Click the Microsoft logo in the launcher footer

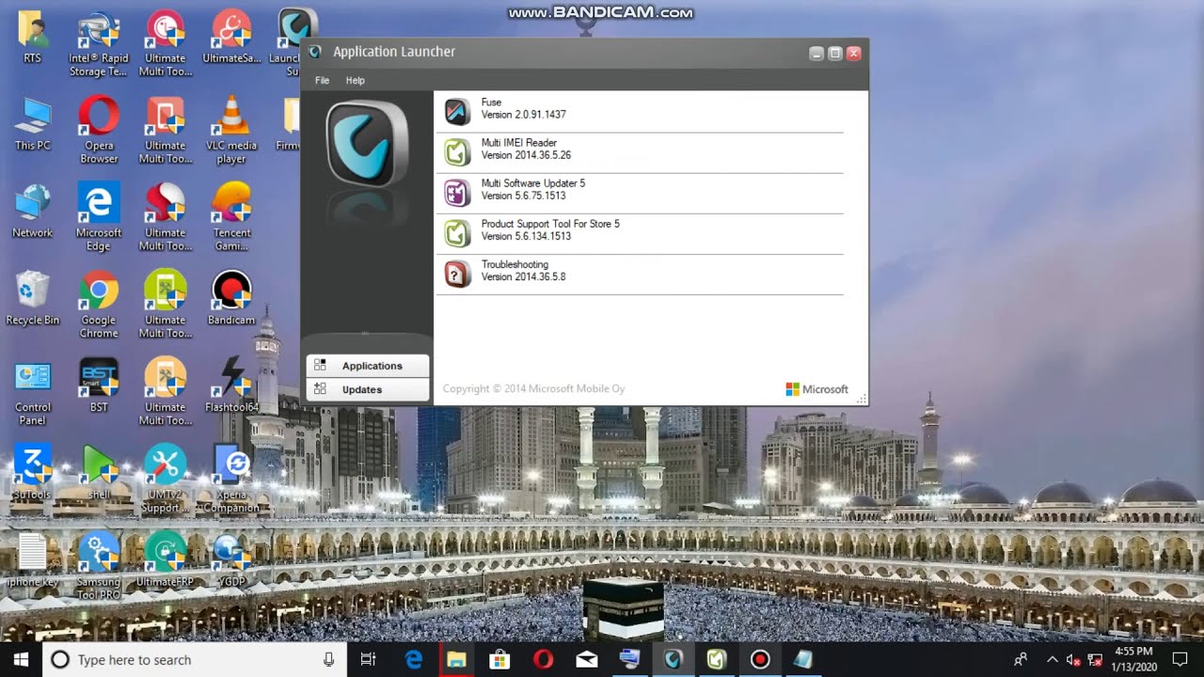tap(816, 389)
